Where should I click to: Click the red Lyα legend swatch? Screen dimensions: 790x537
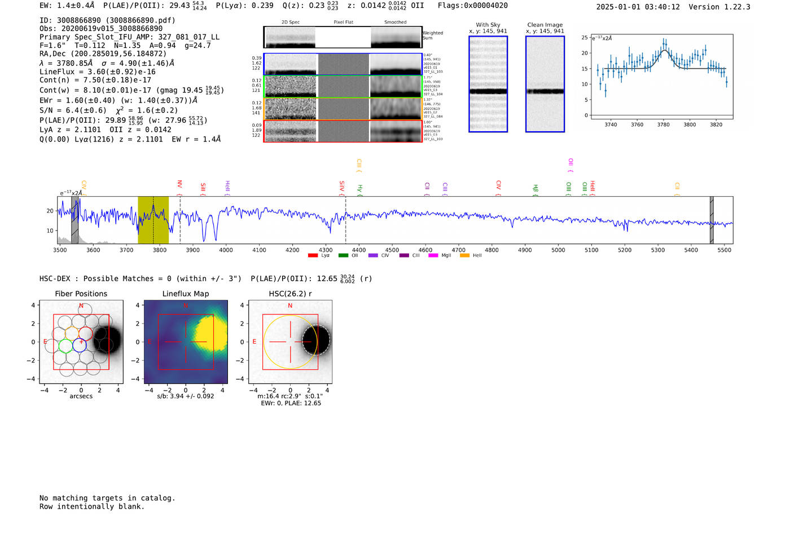coord(313,256)
